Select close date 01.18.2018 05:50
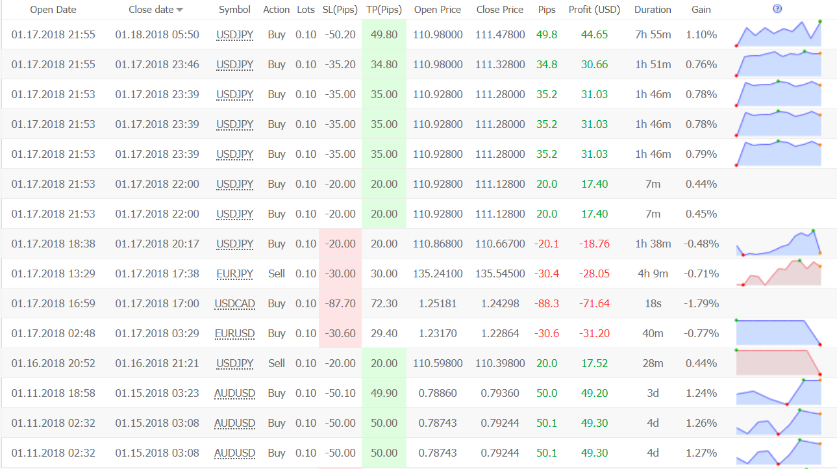This screenshot has height=469, width=837. coord(157,35)
